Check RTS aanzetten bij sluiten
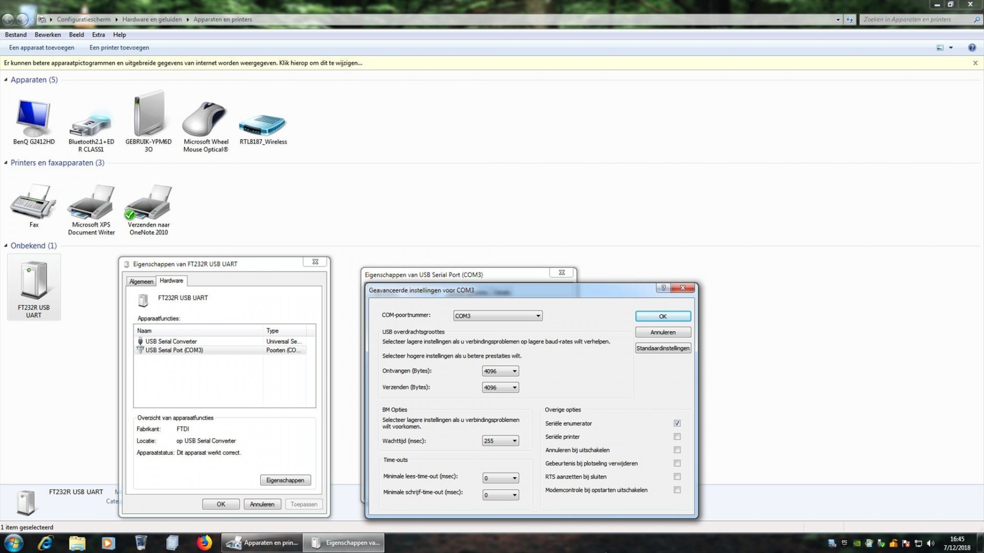This screenshot has height=553, width=984. pos(677,476)
